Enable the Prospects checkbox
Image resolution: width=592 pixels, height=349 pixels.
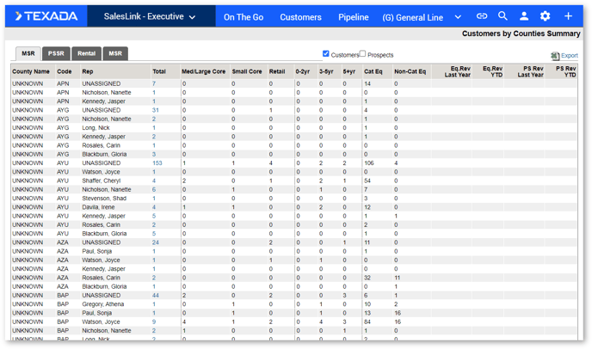pyautogui.click(x=363, y=53)
